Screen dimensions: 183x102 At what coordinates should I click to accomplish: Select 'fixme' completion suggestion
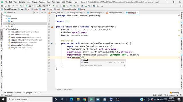coord(103,63)
